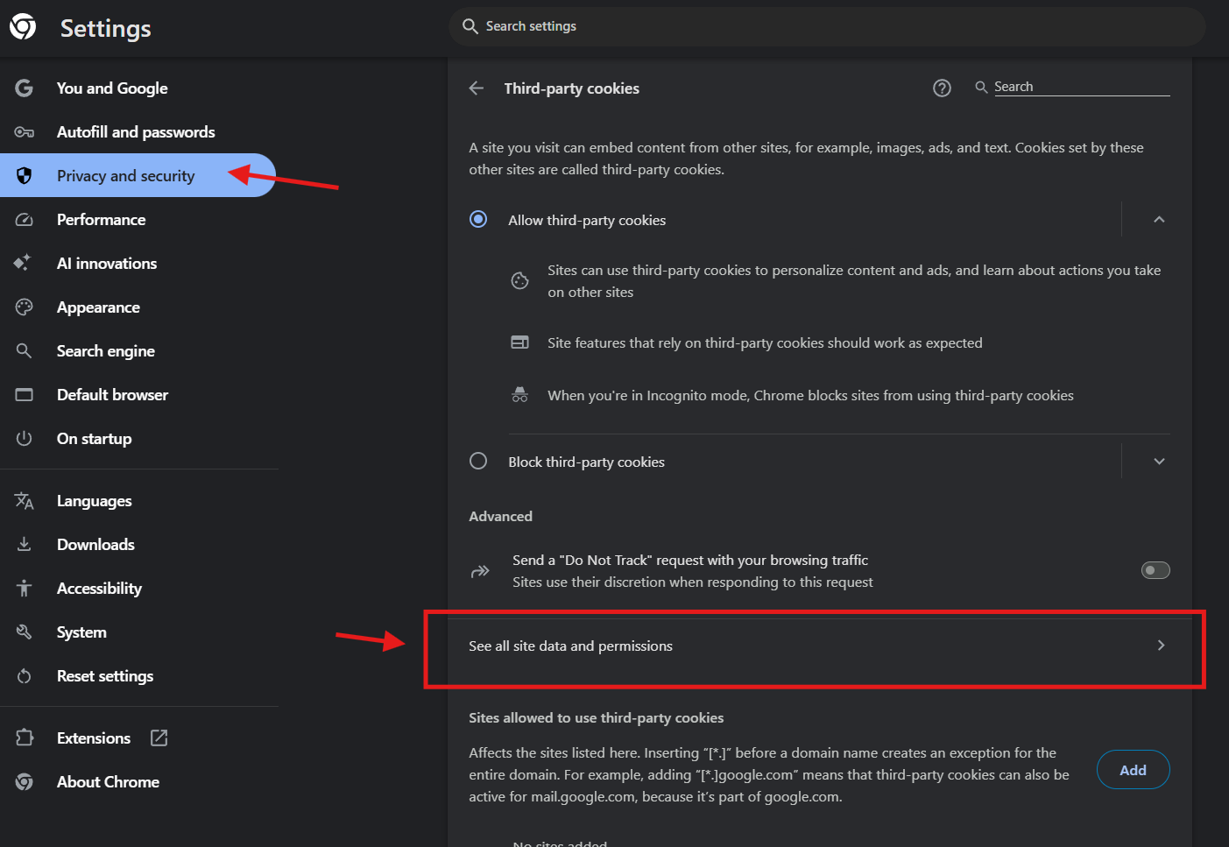
Task: Click the Accessibility person icon
Action: coord(25,589)
